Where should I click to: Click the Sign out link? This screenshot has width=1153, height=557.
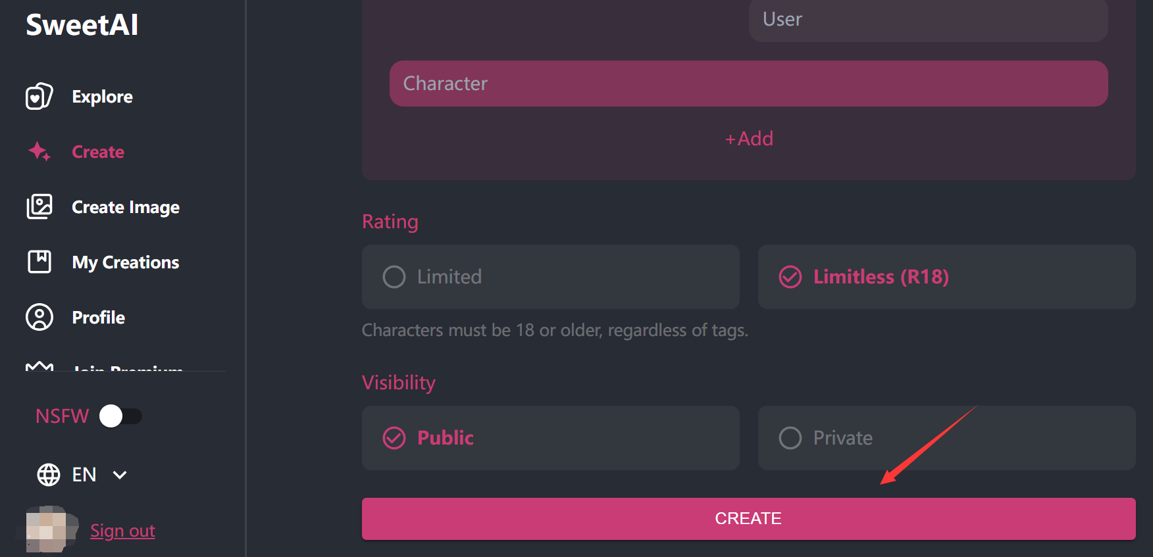(x=122, y=531)
